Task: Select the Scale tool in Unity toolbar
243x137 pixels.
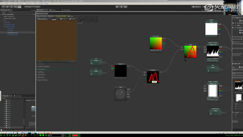Action: pos(15,7)
